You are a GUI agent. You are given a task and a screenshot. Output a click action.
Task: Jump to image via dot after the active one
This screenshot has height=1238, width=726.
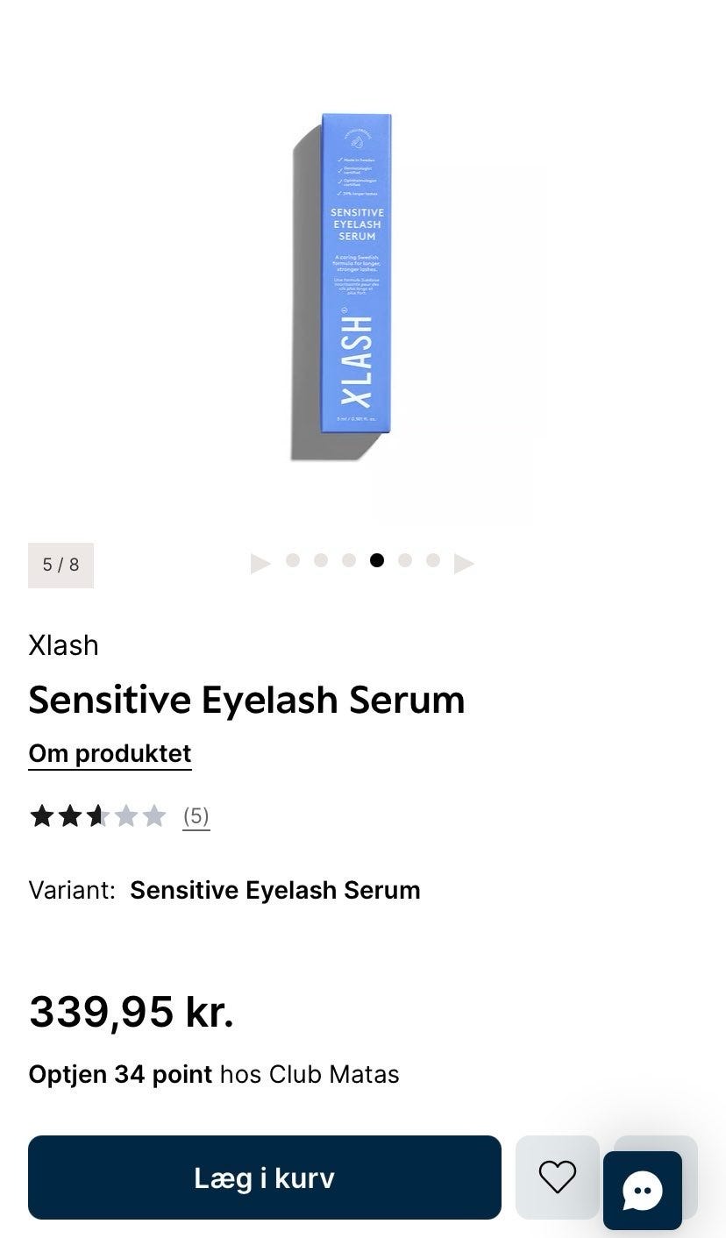(x=405, y=560)
